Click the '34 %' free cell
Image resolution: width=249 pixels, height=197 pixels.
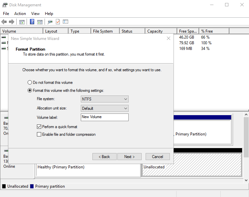coord(205,49)
